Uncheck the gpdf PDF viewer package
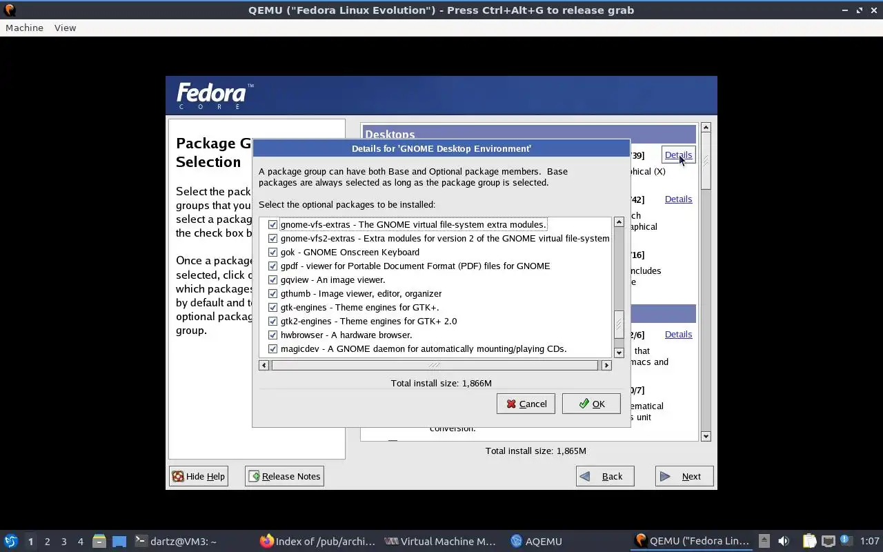This screenshot has height=552, width=883. 272,266
